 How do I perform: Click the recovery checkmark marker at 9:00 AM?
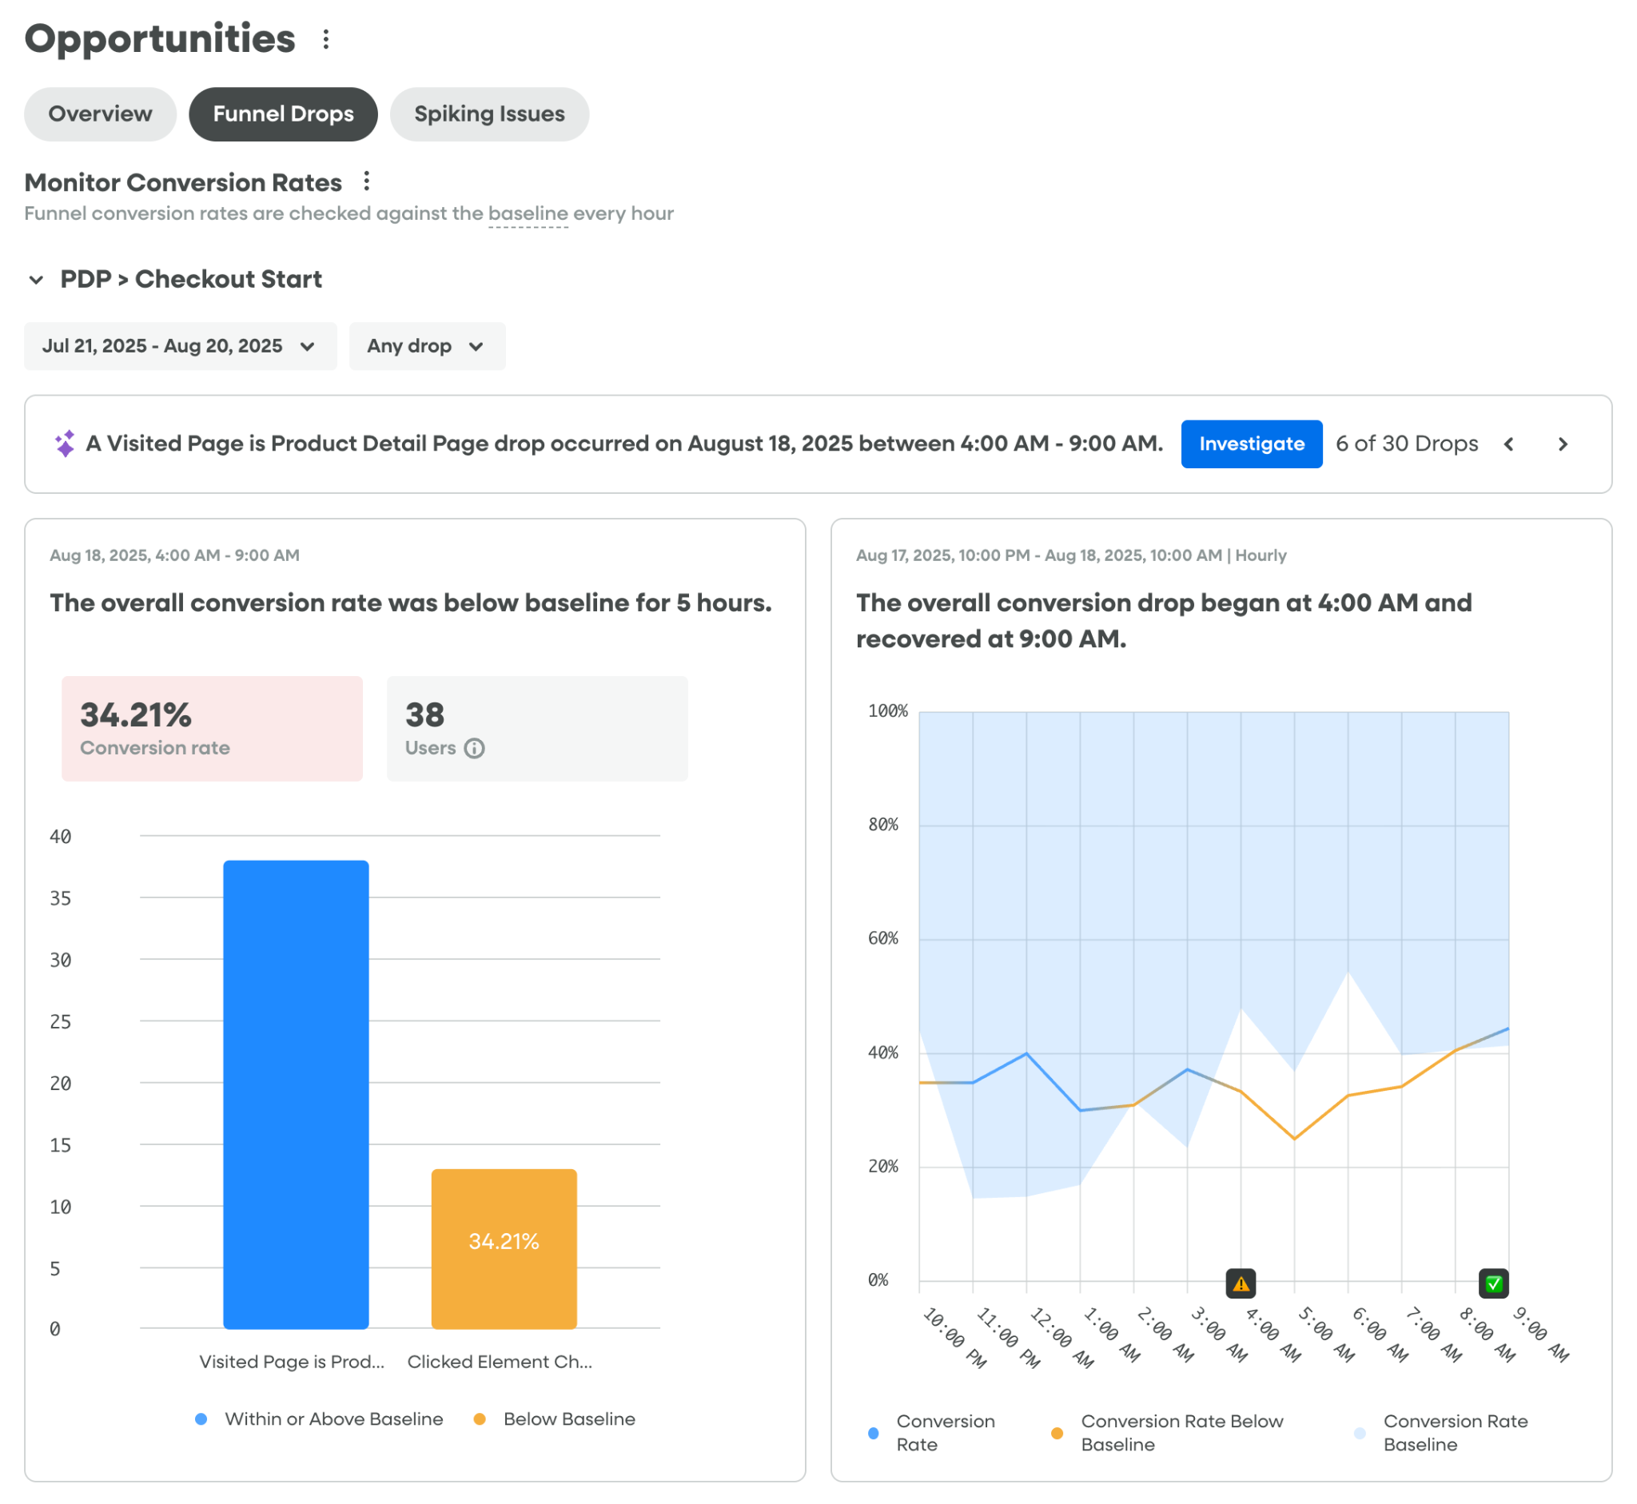coord(1493,1283)
